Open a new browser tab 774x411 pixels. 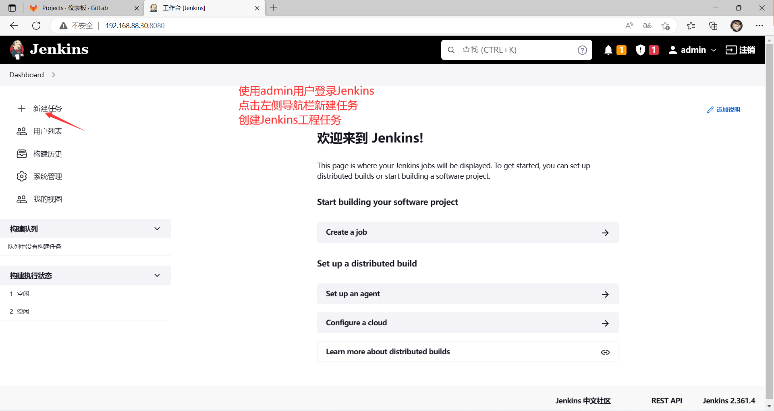click(x=274, y=8)
